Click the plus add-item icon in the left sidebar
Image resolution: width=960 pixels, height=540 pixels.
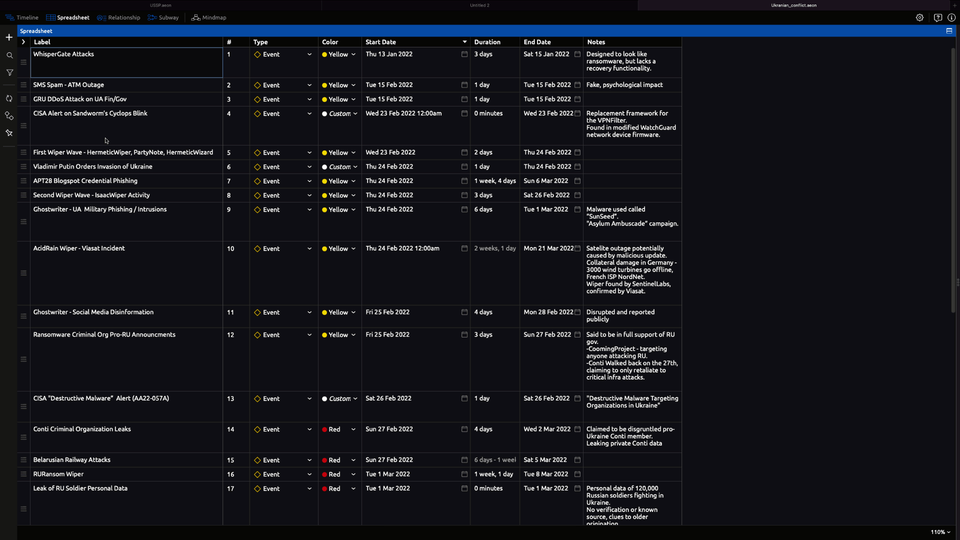pos(9,37)
